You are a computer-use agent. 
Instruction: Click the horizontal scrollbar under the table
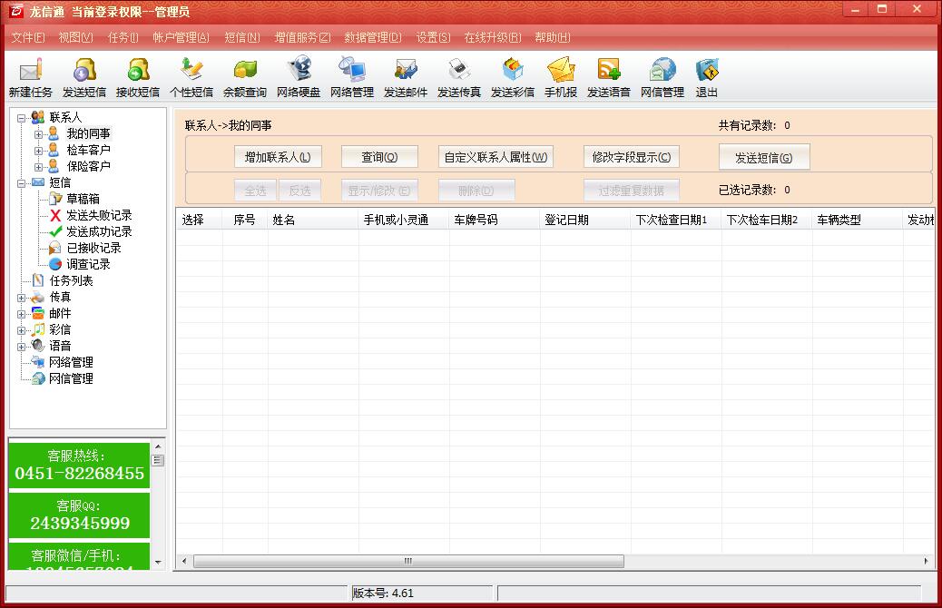[x=408, y=561]
